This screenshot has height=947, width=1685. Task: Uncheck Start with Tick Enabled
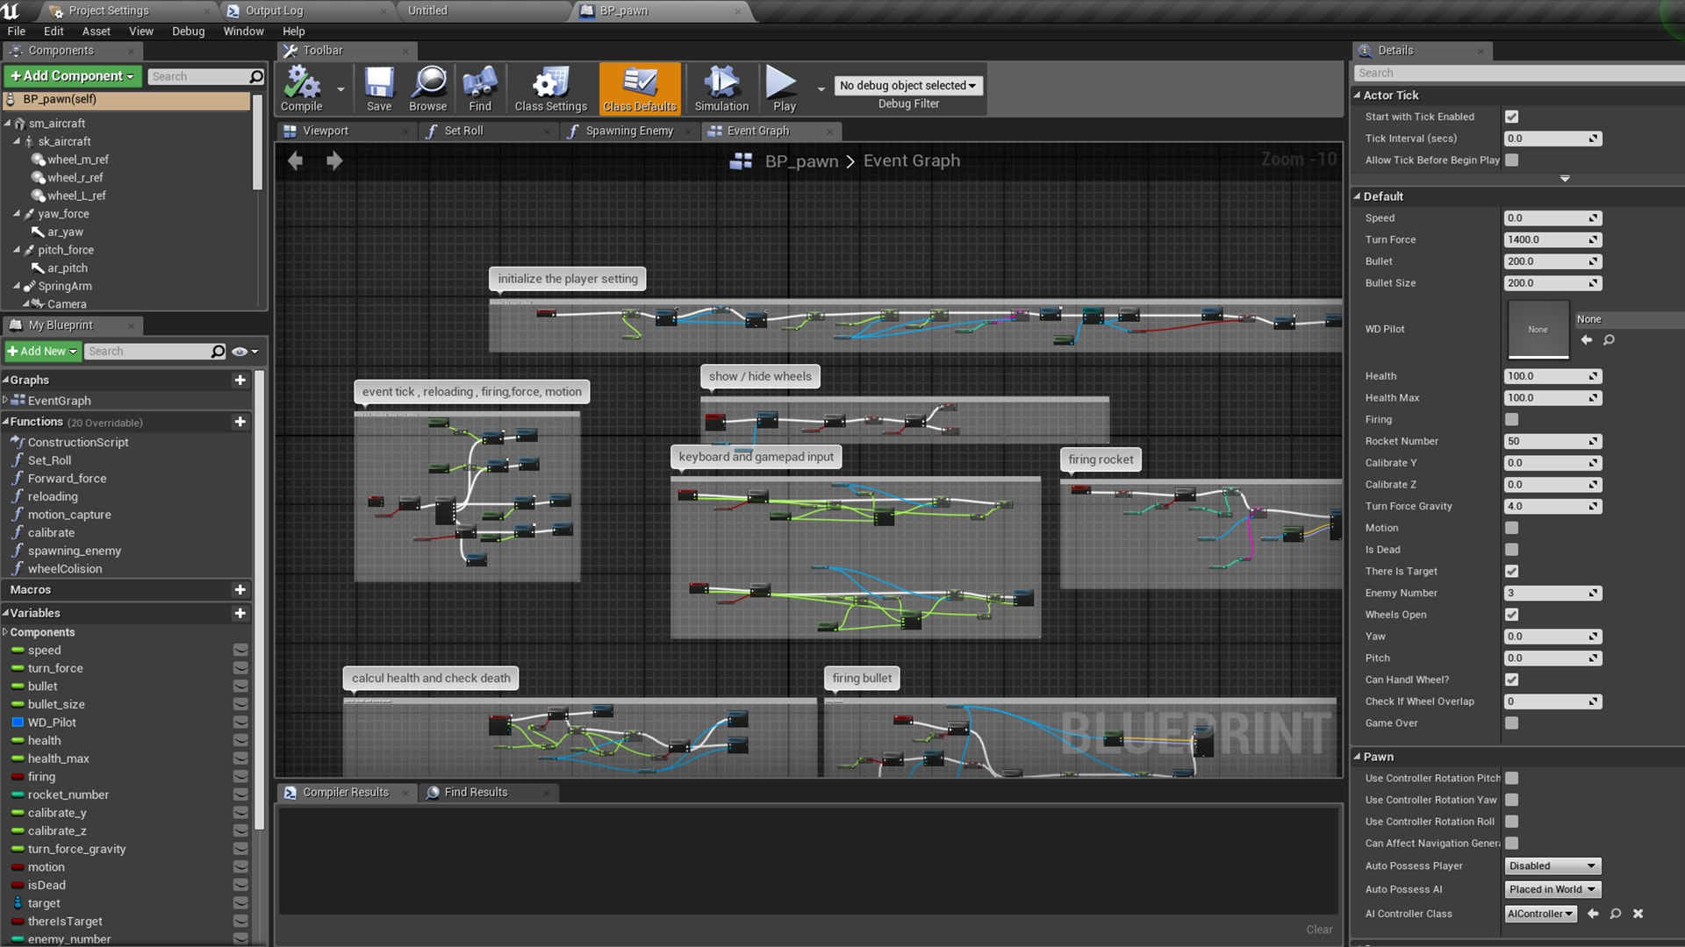[x=1511, y=116]
